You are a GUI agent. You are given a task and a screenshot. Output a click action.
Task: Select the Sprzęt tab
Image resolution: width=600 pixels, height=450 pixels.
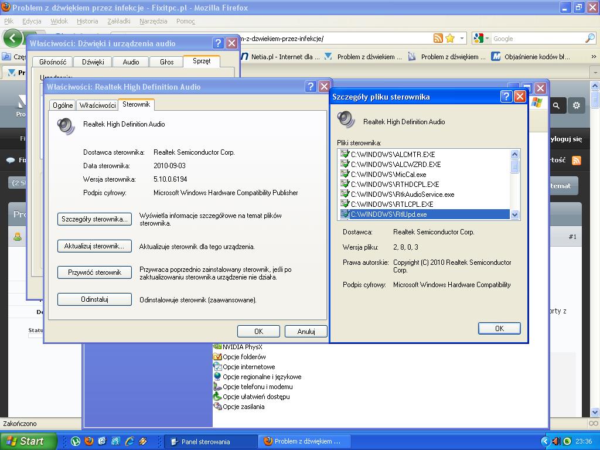point(202,61)
